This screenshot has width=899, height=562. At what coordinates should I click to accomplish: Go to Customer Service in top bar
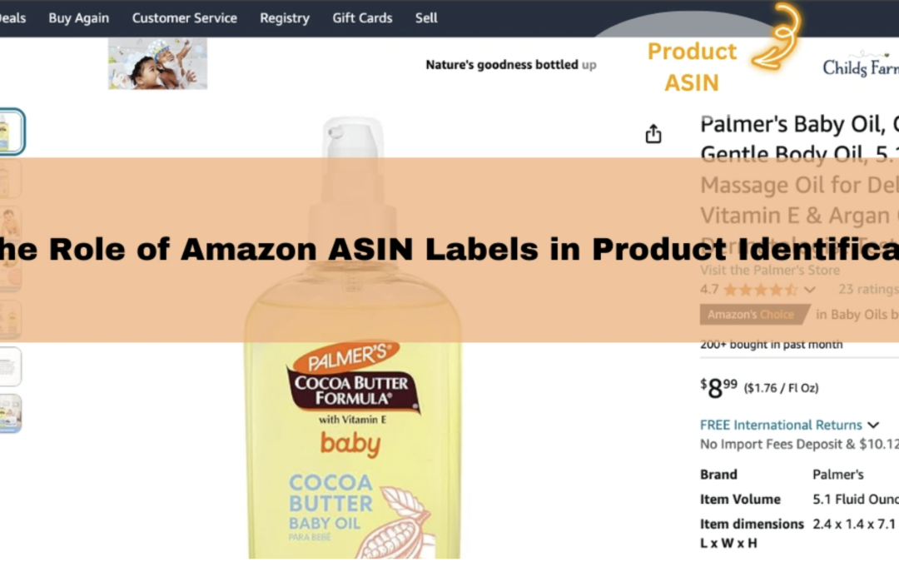[184, 18]
